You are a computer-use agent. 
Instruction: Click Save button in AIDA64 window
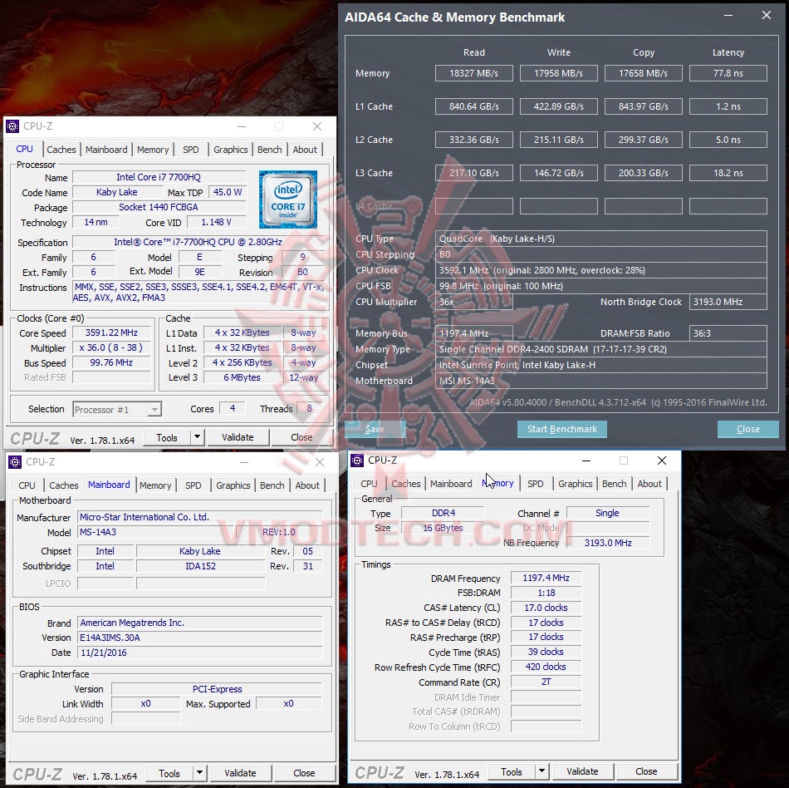(375, 429)
